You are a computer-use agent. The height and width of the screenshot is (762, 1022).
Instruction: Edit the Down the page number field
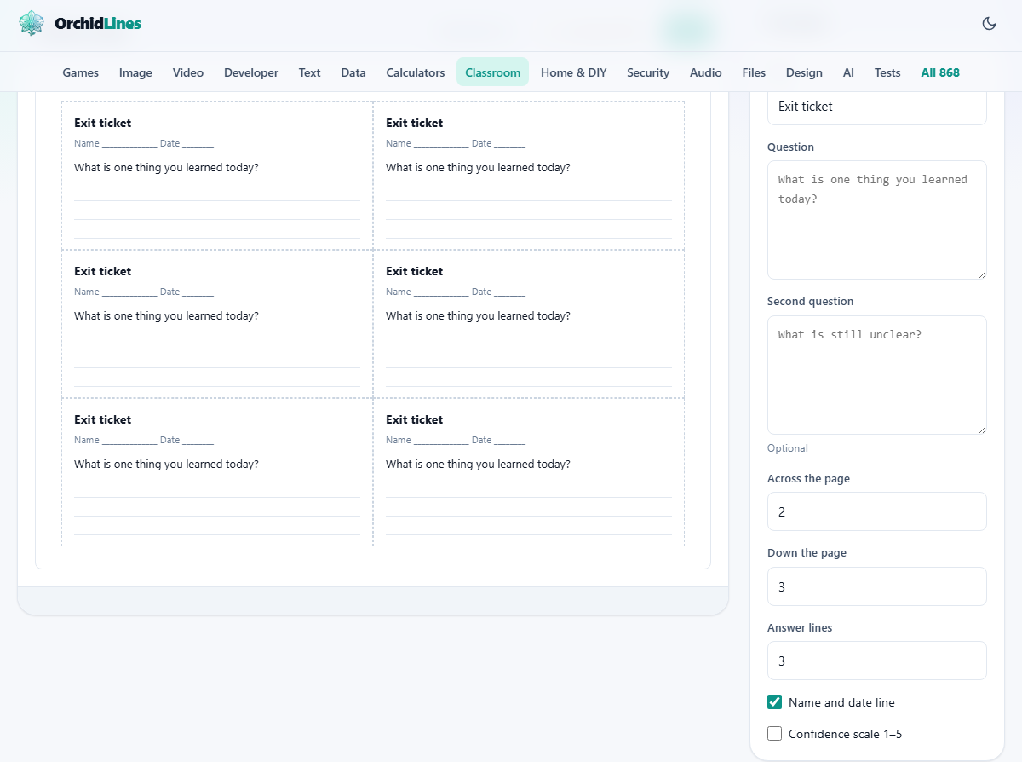[x=877, y=586]
